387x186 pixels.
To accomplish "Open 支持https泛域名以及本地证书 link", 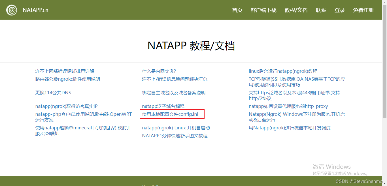I will click(x=295, y=96).
